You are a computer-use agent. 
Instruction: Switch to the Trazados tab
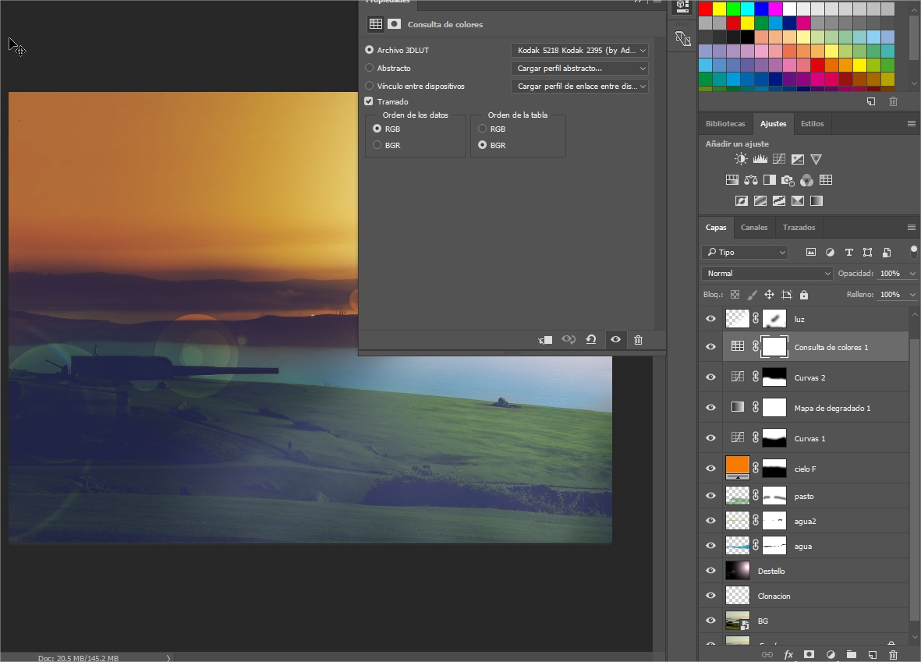[x=799, y=228]
